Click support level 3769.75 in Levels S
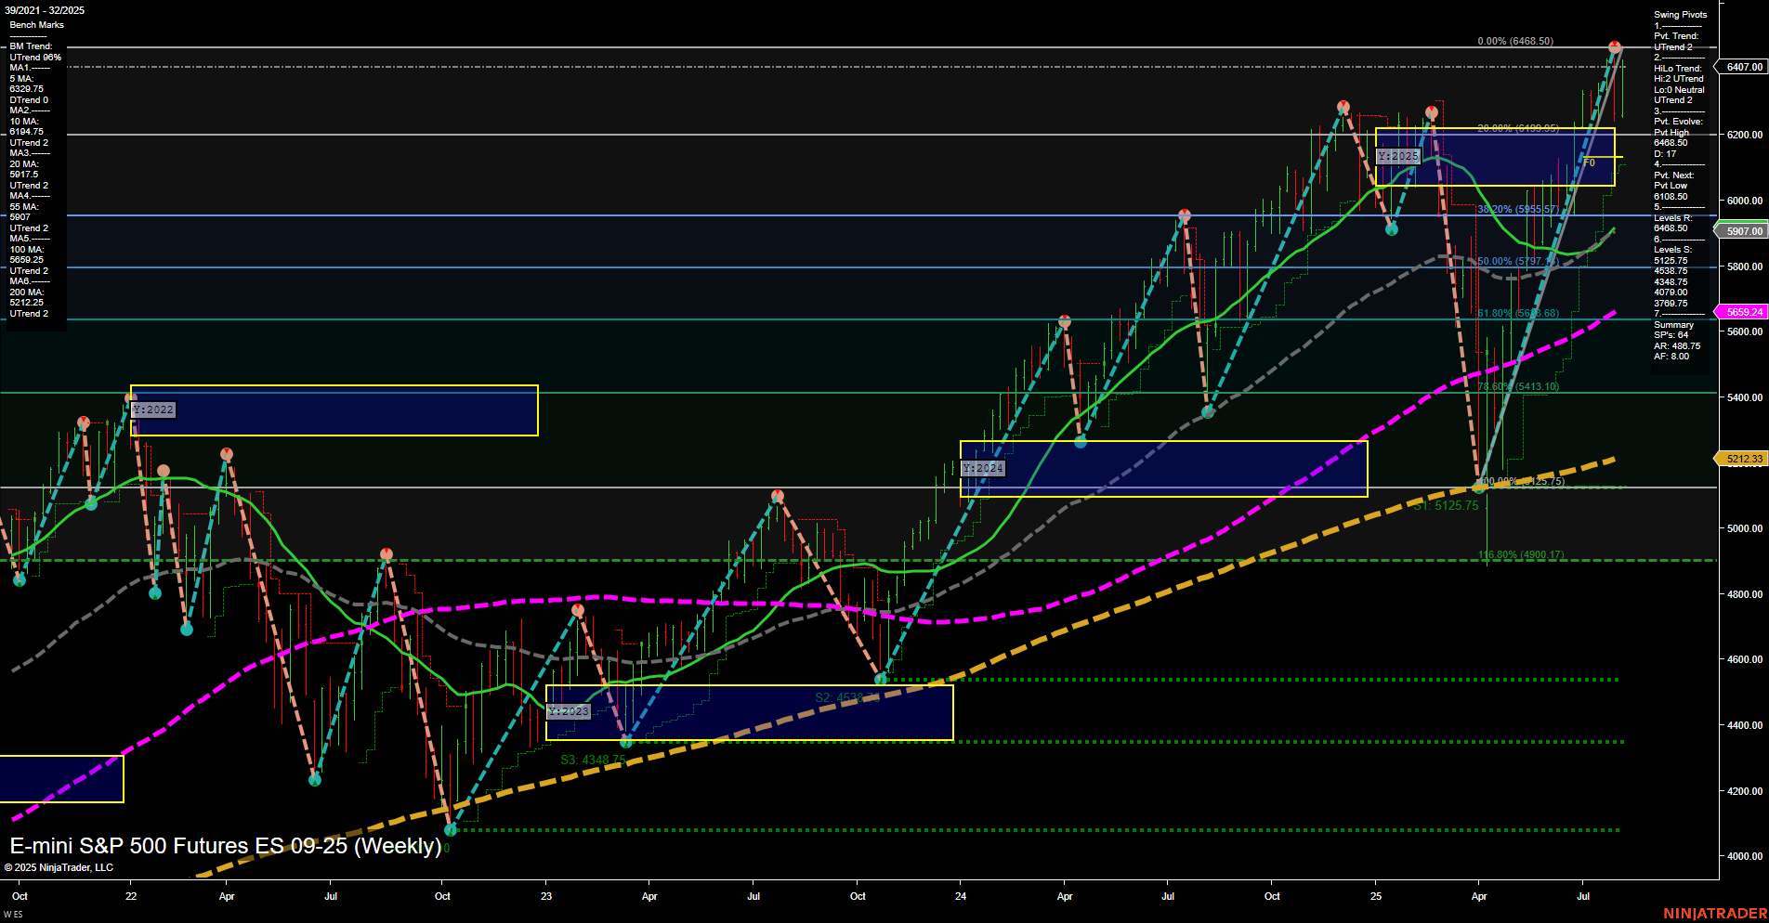1769x923 pixels. (1671, 304)
